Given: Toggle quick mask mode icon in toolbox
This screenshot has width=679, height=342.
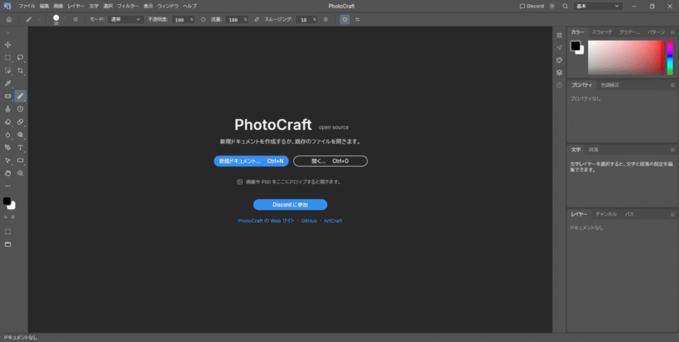Looking at the screenshot, I should [x=7, y=231].
